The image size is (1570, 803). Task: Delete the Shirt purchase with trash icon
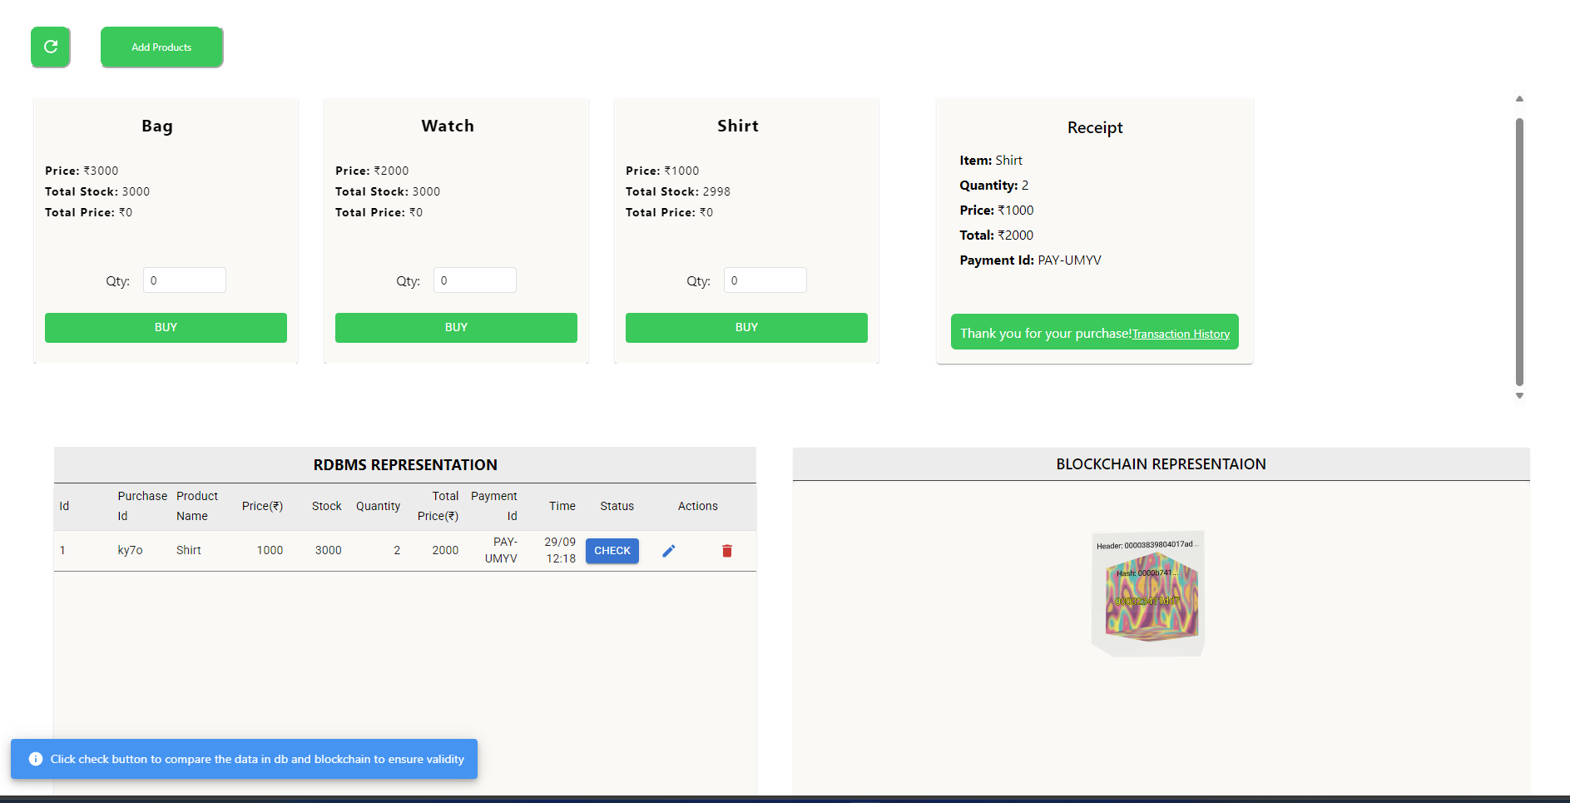[x=726, y=551]
